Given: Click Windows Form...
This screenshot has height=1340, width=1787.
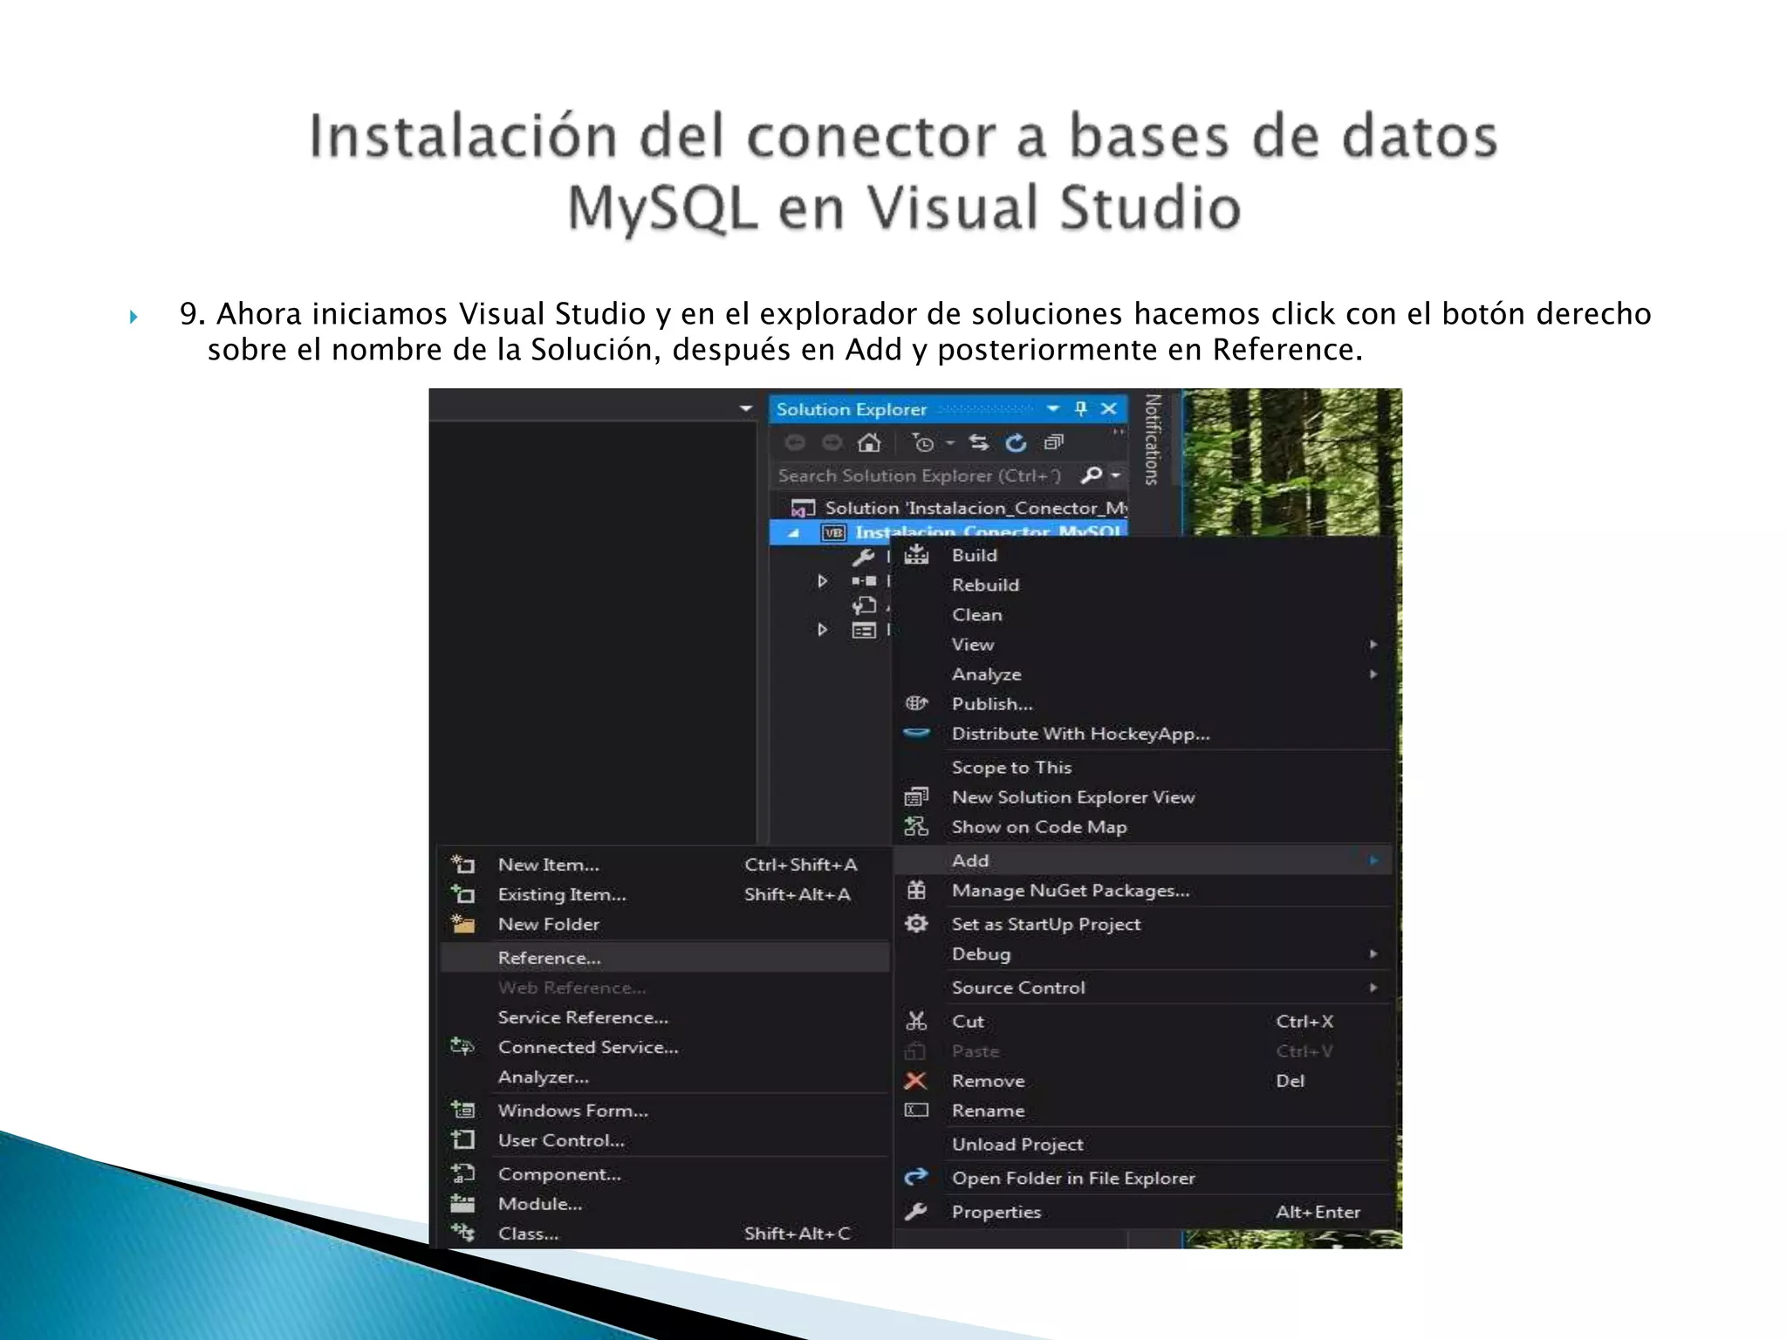Looking at the screenshot, I should pyautogui.click(x=665, y=1111).
